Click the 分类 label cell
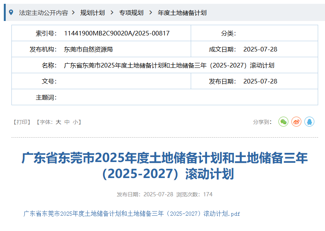Image resolution: width=325 pixels, height=231 pixels. [x=228, y=33]
